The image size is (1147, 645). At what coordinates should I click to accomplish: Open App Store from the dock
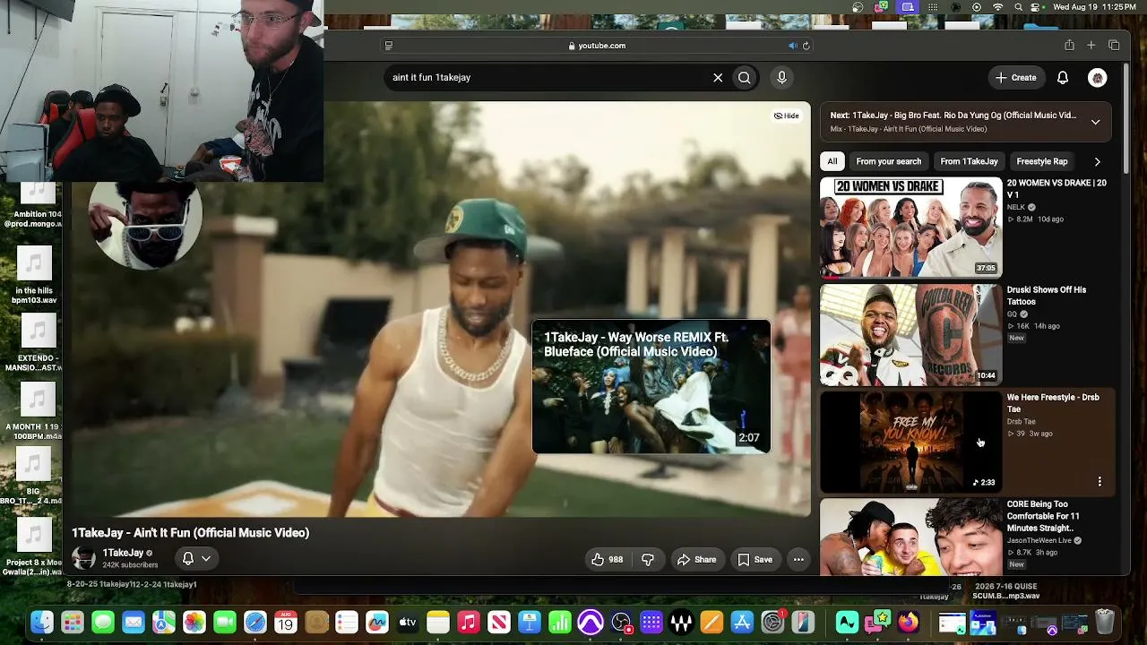click(742, 622)
